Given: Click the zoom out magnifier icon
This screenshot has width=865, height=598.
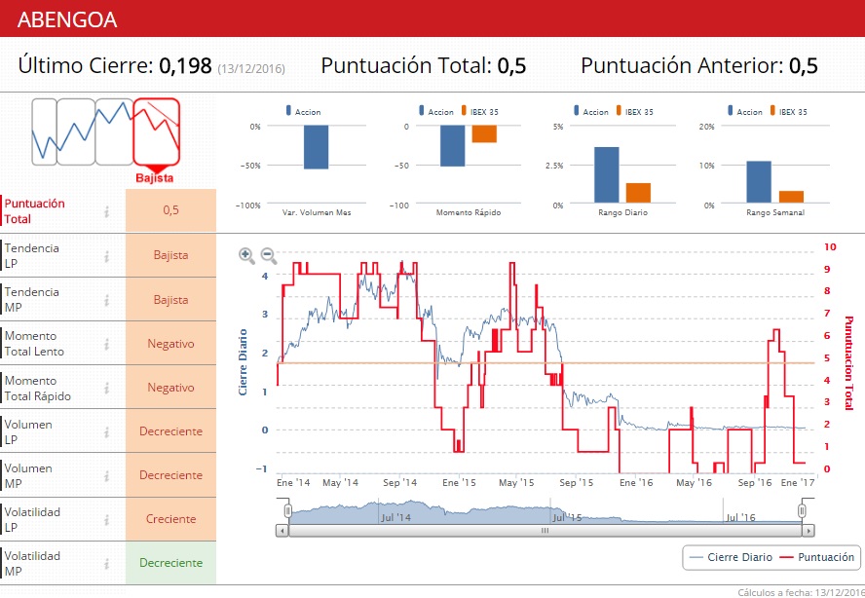Looking at the screenshot, I should coord(268,255).
